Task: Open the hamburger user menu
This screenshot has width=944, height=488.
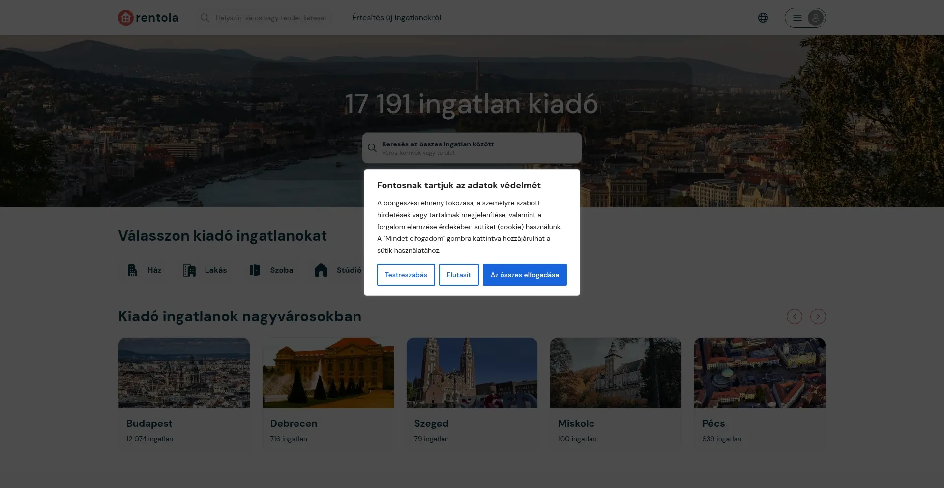Action: click(797, 18)
